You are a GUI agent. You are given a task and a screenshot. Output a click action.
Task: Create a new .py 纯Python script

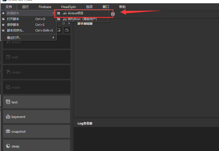click(83, 19)
